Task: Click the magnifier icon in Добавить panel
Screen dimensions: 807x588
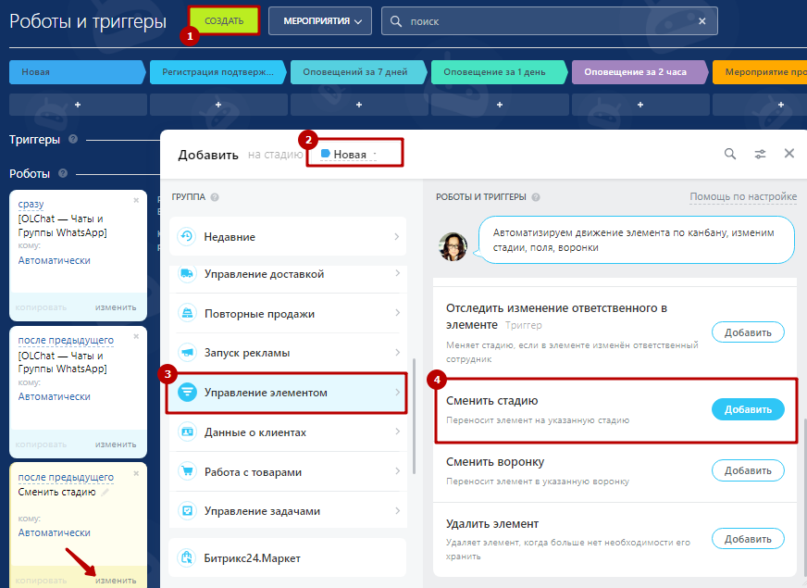Action: [x=730, y=154]
